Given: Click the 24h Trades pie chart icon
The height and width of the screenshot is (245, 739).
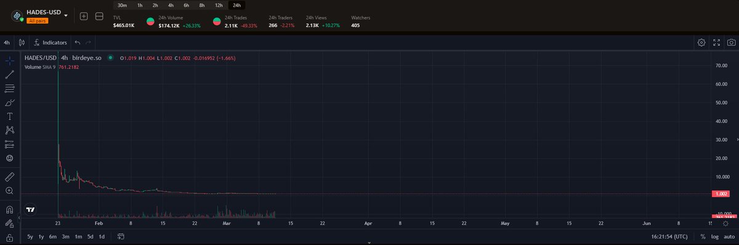Looking at the screenshot, I should pos(217,22).
